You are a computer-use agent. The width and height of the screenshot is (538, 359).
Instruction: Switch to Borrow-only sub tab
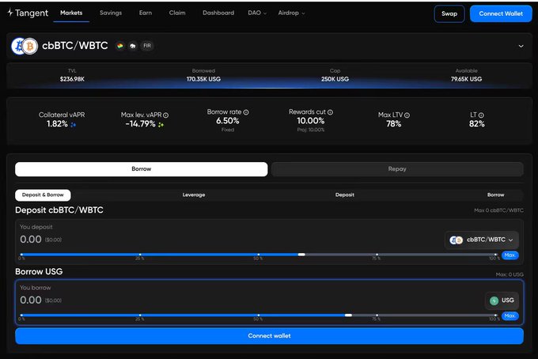[496, 195]
